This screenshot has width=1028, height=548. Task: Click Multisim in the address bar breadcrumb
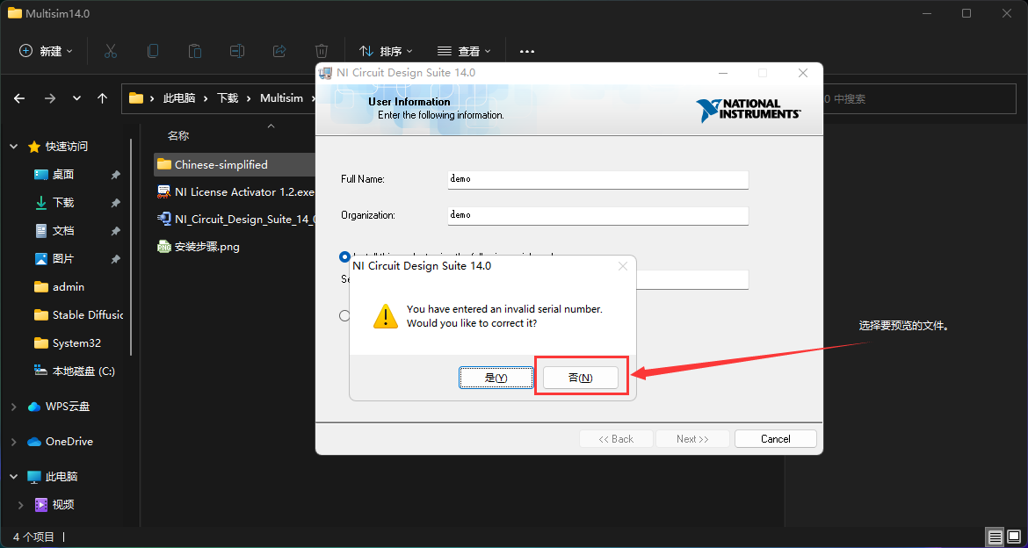point(282,98)
